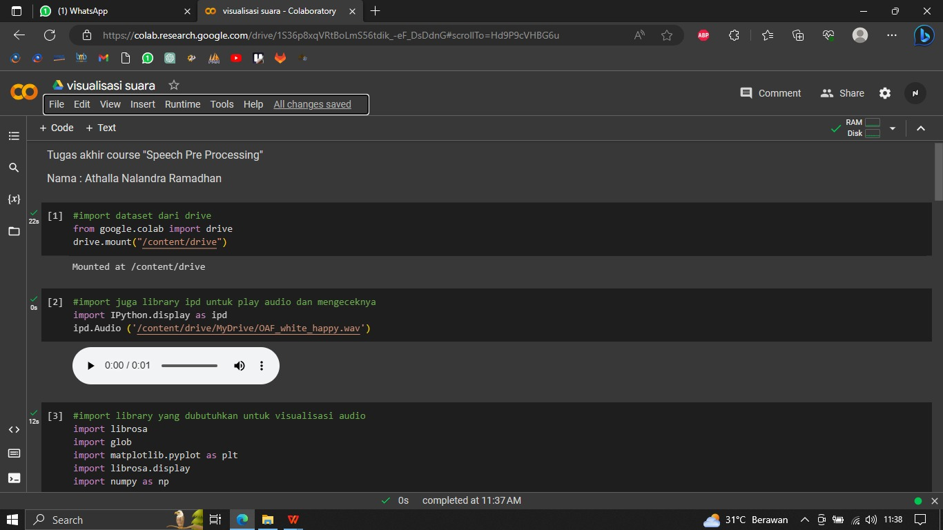The width and height of the screenshot is (943, 530).
Task: Open the Help menu
Action: 253,104
